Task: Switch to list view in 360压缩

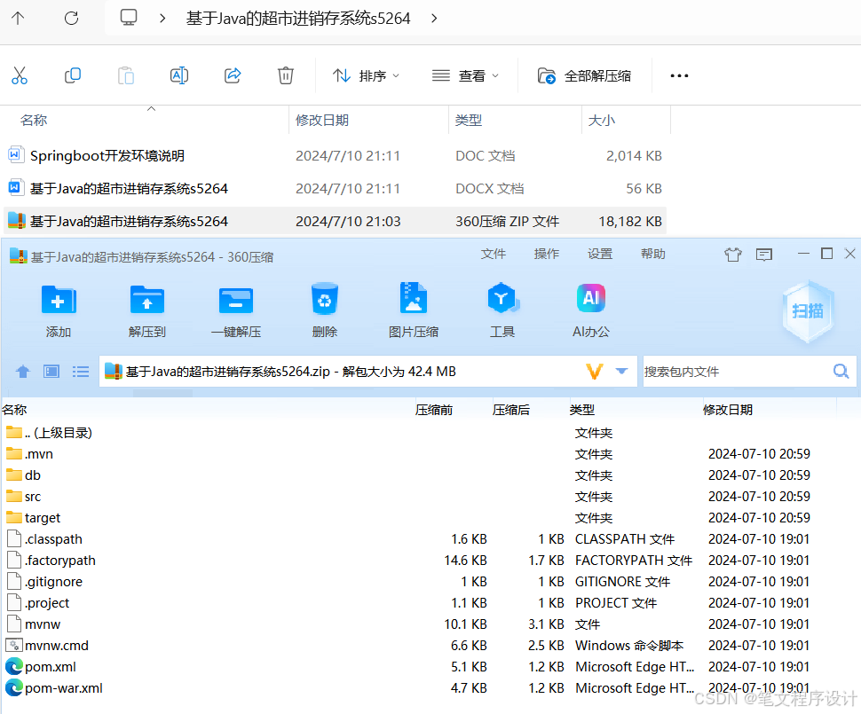Action: coord(81,371)
